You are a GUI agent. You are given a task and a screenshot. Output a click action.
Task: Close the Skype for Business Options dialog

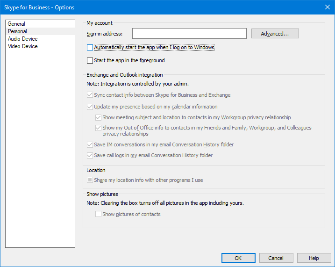tap(327, 7)
